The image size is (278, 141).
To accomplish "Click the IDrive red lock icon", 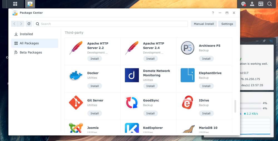I will (188, 103).
